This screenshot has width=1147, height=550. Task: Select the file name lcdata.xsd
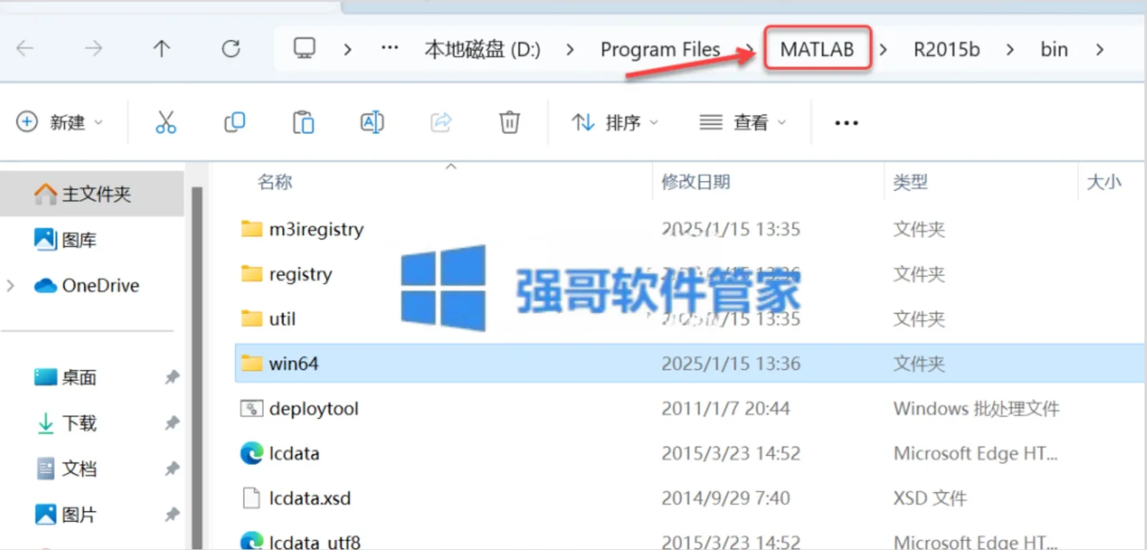tap(310, 498)
